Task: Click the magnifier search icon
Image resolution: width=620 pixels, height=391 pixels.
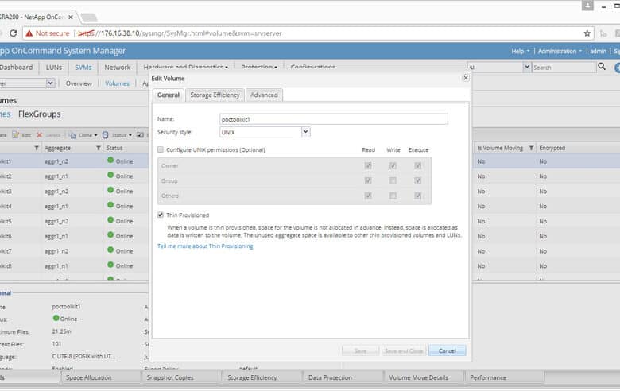Action: (602, 67)
